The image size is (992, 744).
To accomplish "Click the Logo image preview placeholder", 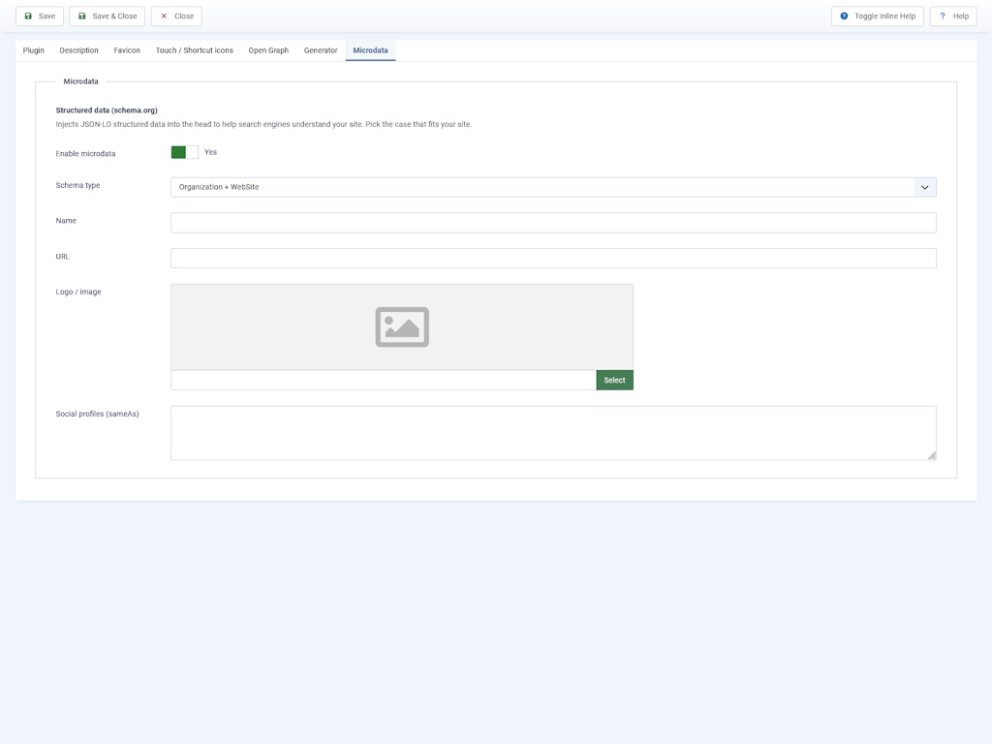I will (402, 327).
